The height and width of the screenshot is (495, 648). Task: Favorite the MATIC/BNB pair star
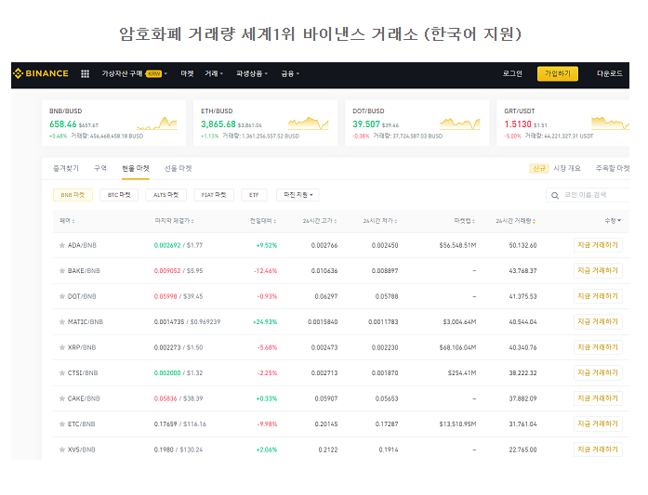tap(62, 322)
